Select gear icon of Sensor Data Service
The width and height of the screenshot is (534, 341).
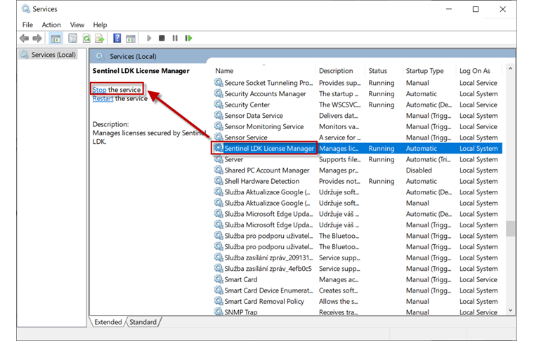219,115
